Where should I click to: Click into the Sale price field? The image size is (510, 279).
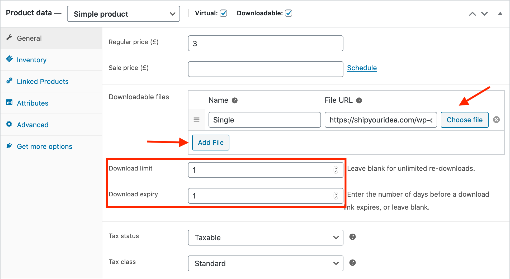click(x=266, y=69)
